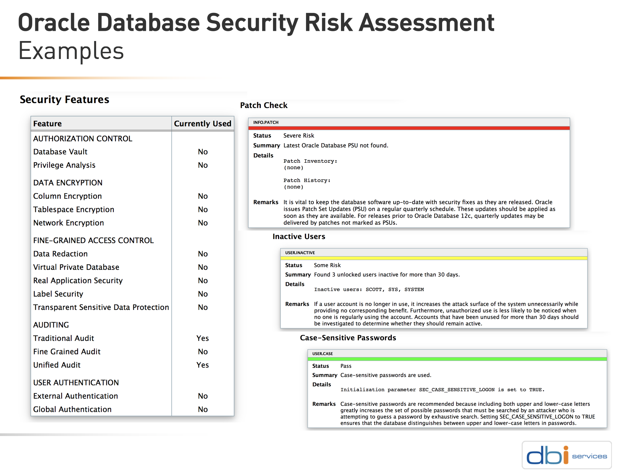Click the 'AUTHORIZATION CONTROL' section heading
Viewport: 633px width, 474px height.
tap(83, 139)
